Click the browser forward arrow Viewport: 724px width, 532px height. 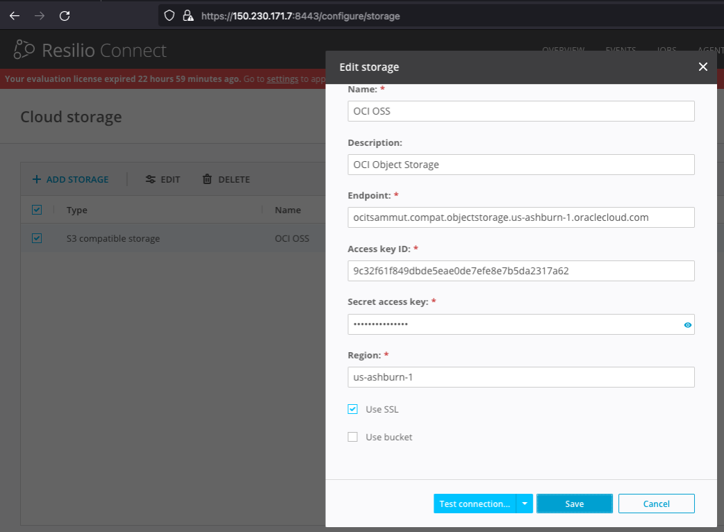(39, 15)
